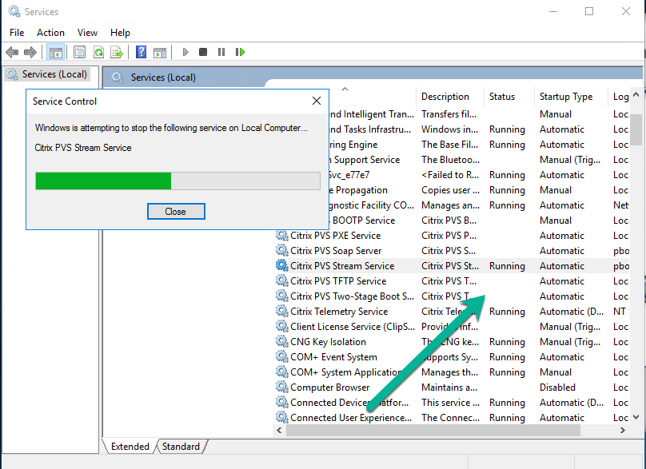Select the Citrix PVS Two-Stage Boot S... service

(x=352, y=296)
